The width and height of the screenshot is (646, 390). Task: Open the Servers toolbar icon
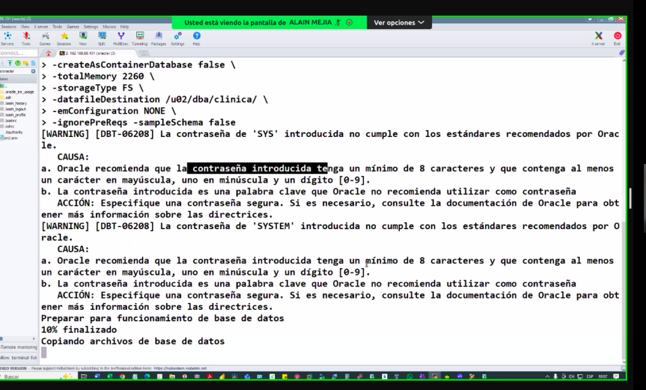tap(8, 38)
